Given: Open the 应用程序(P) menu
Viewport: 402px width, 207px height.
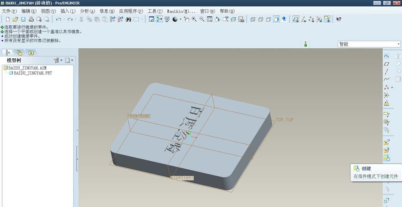Looking at the screenshot, I should [131, 11].
